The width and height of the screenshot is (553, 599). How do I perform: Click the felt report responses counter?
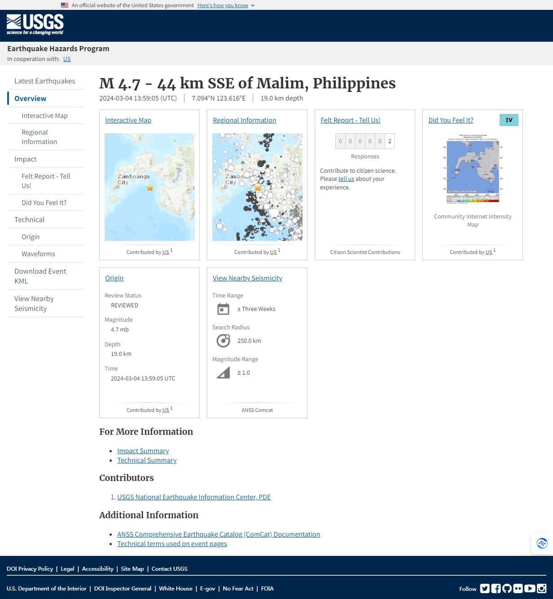[365, 141]
